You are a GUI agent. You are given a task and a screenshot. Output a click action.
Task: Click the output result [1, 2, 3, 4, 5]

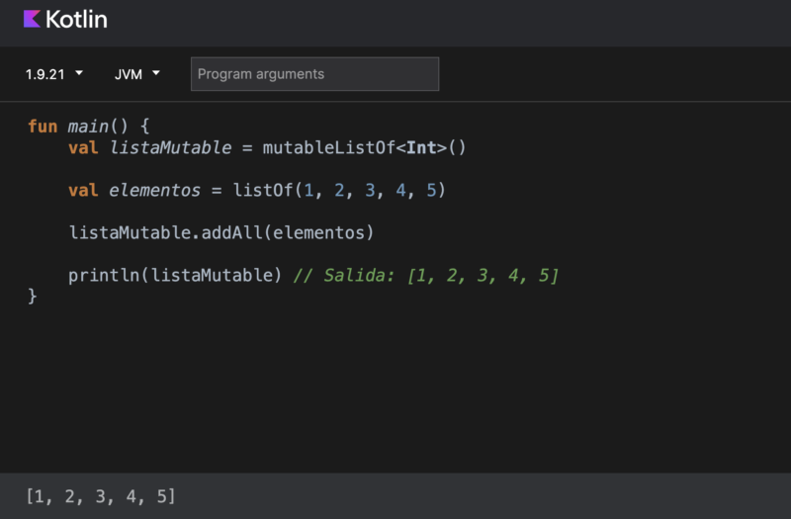pos(101,496)
